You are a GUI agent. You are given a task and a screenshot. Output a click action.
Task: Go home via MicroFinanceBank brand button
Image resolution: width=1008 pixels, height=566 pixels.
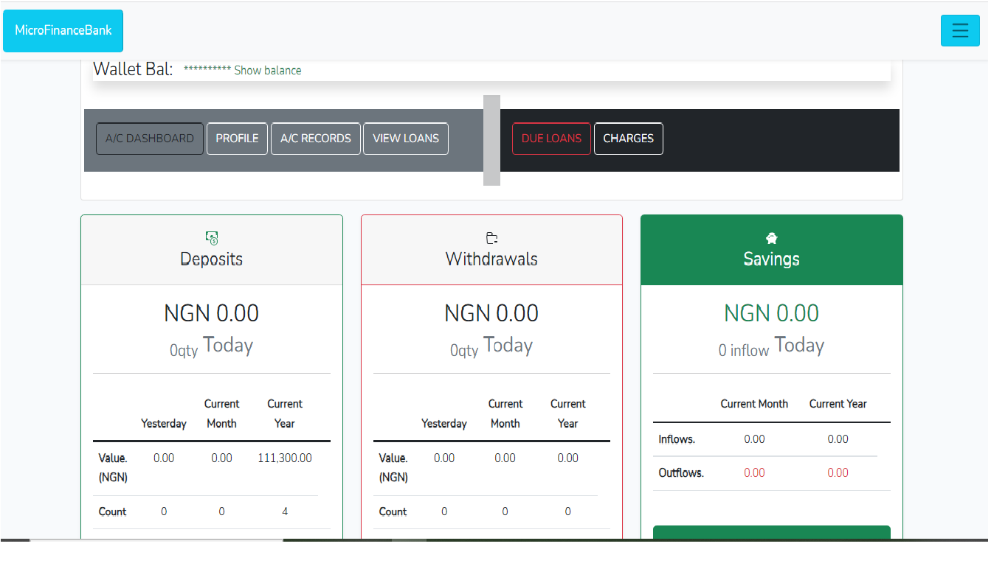pos(63,31)
